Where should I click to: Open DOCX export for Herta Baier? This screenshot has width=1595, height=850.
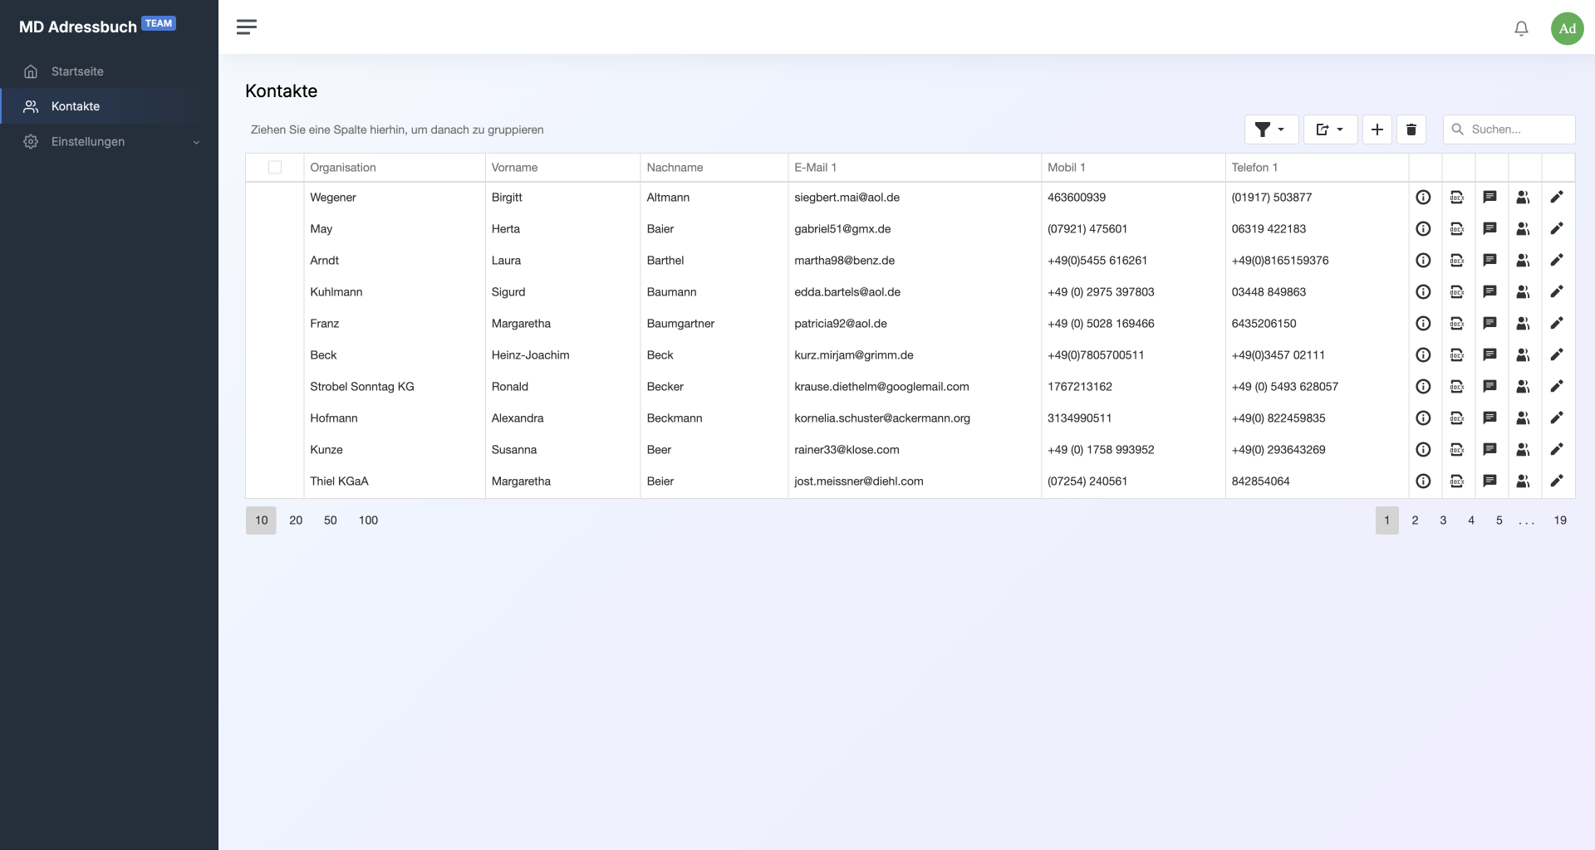pos(1456,229)
